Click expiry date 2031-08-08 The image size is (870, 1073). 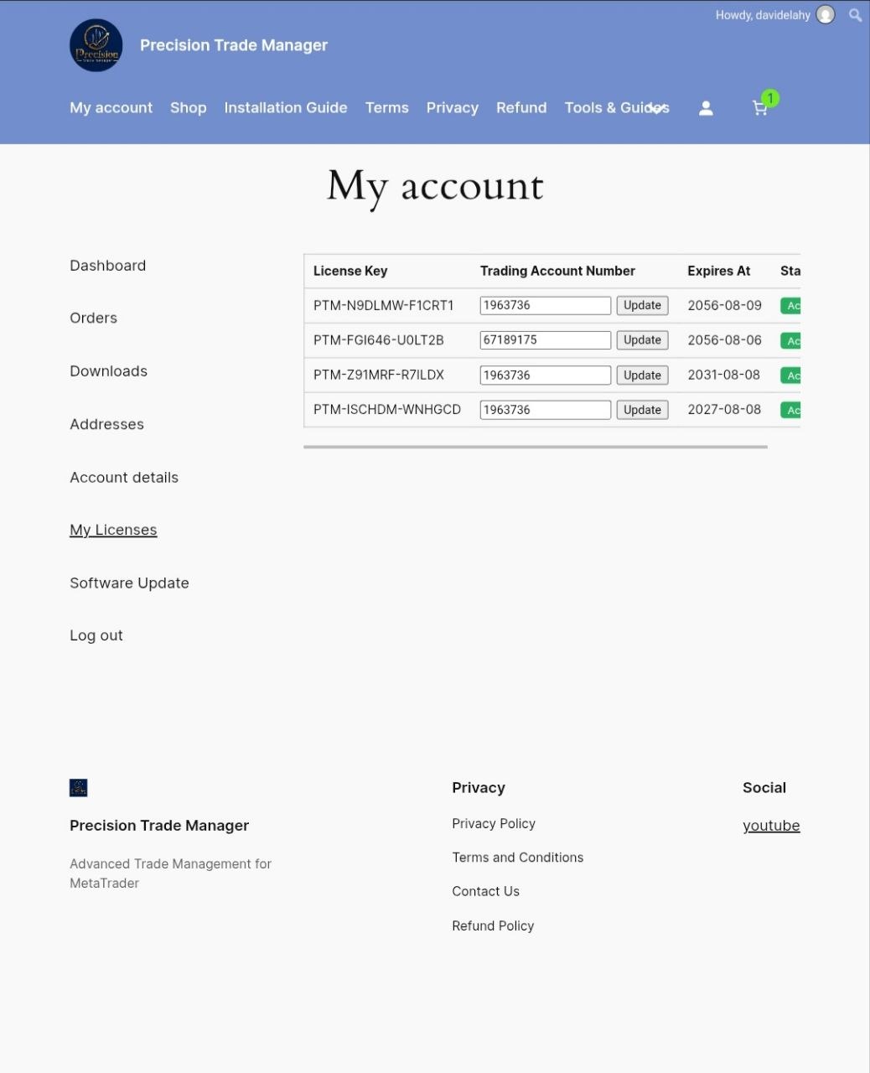724,375
